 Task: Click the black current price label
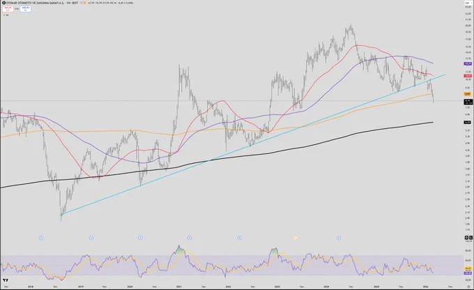click(468, 102)
